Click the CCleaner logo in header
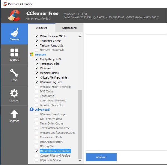 click(13, 15)
